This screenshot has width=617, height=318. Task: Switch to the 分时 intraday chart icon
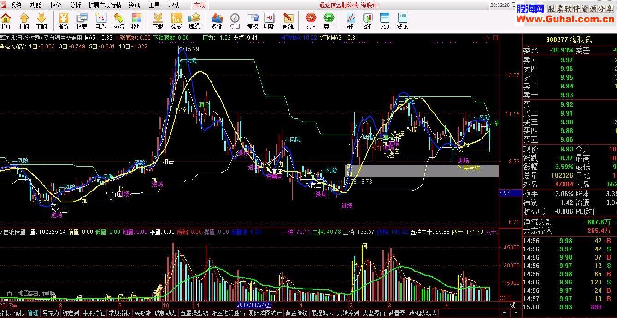point(351,21)
